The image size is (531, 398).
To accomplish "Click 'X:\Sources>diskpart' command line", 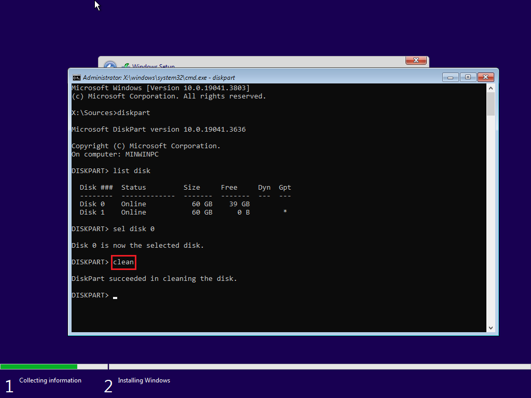I will pos(111,112).
